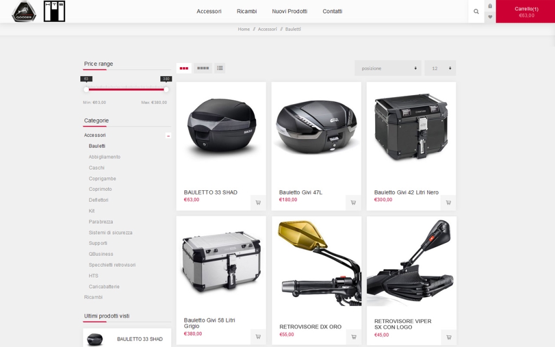Add RETROVISORE DX ORO to cart
The height and width of the screenshot is (347, 555).
pos(353,337)
